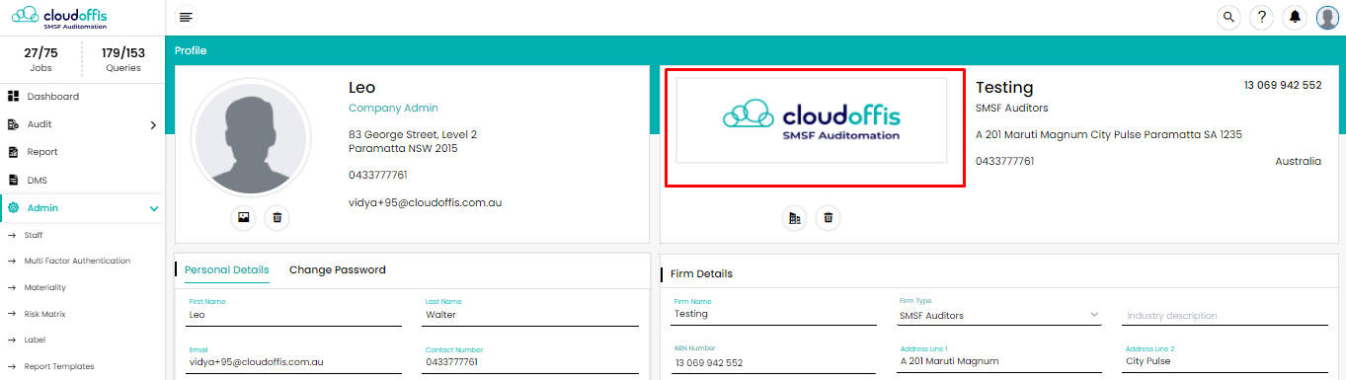Click the Profile page header
Viewport: 1346px width, 380px height.
[x=191, y=50]
